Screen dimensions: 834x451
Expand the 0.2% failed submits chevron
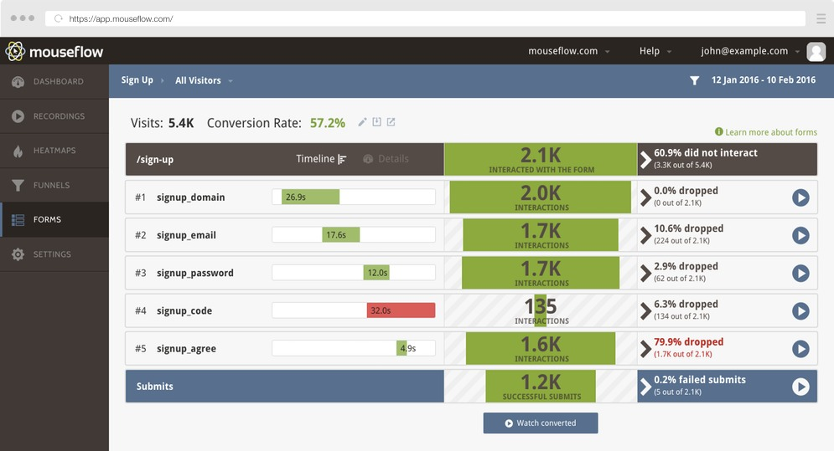pos(645,387)
